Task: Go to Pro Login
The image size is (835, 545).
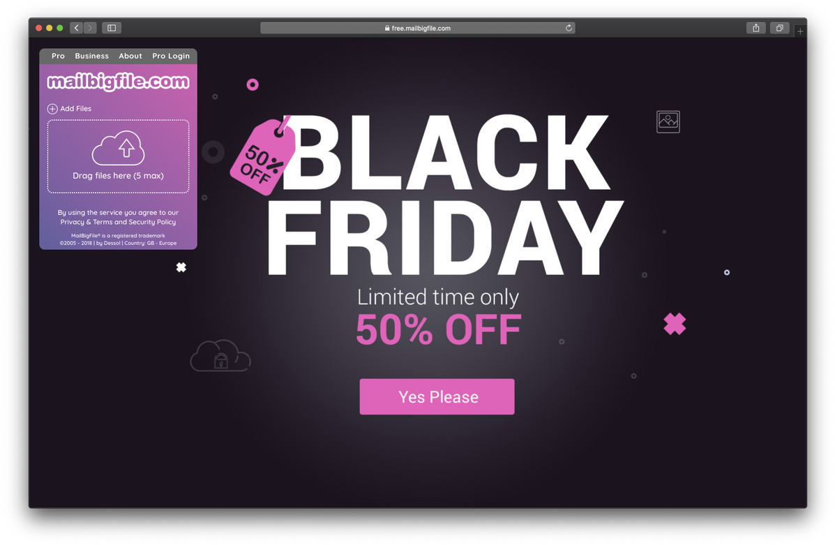Action: 171,56
